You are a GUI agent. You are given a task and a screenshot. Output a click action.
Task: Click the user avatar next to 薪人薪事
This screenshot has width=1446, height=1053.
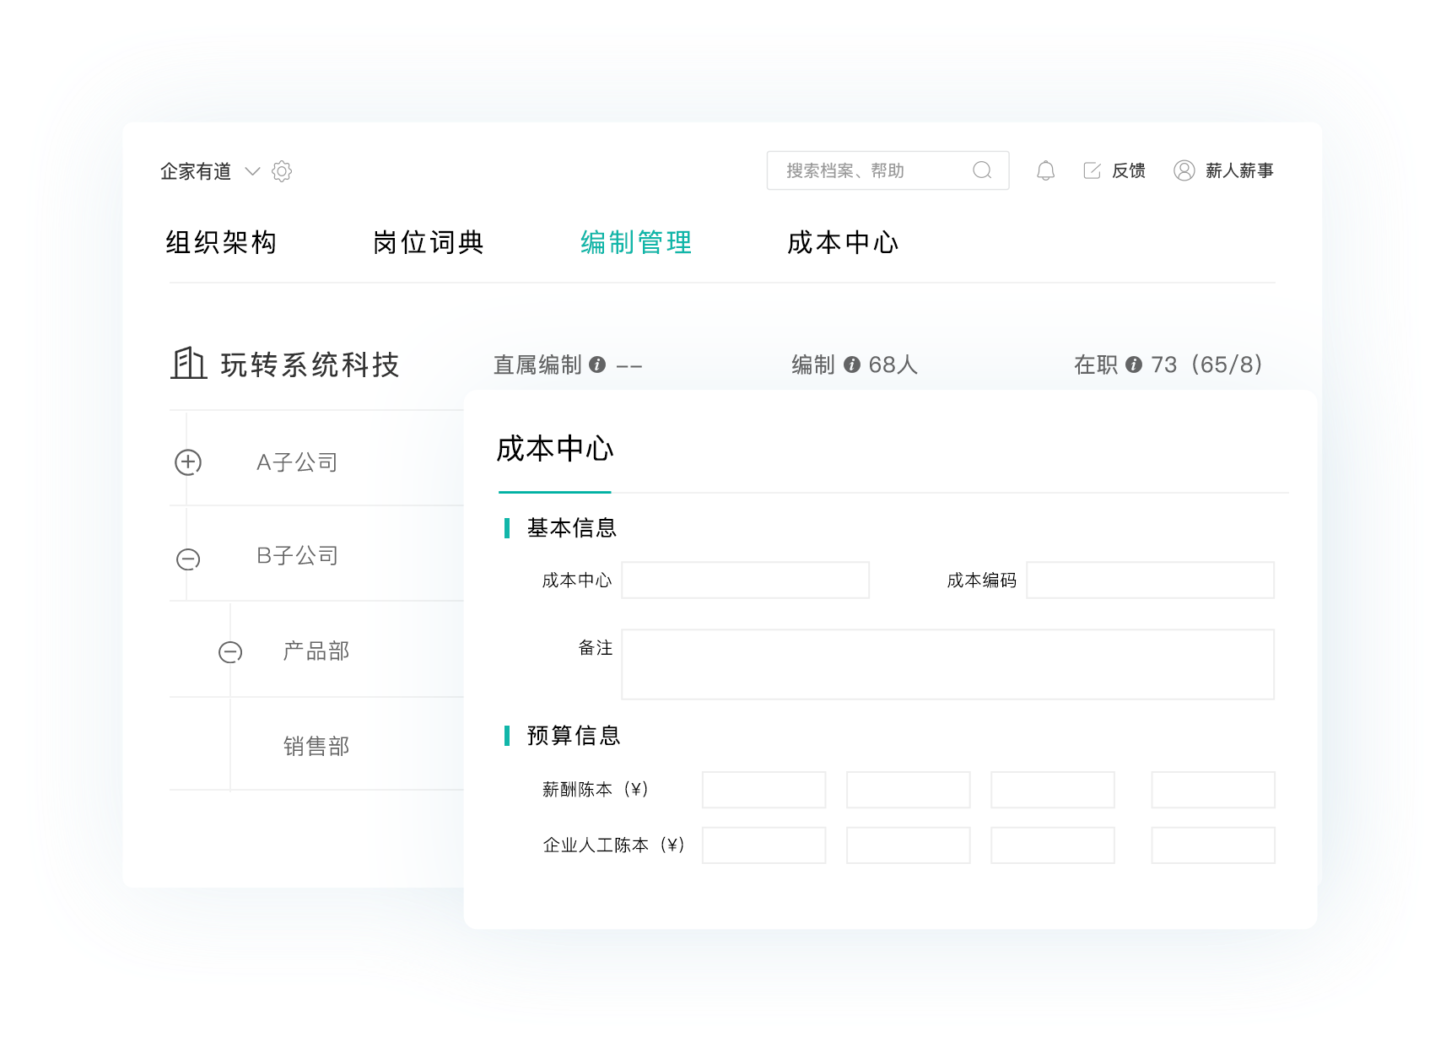click(1184, 170)
